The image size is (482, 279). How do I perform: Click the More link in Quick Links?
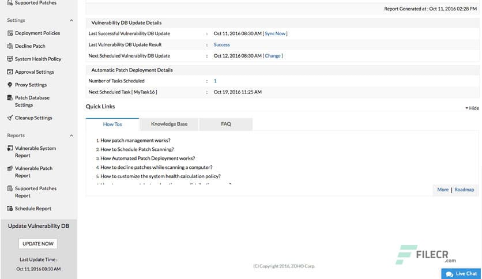click(x=443, y=190)
